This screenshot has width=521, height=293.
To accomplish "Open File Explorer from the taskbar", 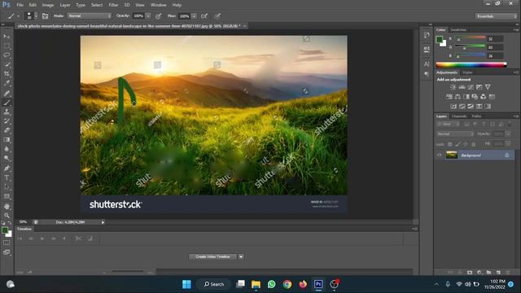I will tap(256, 284).
